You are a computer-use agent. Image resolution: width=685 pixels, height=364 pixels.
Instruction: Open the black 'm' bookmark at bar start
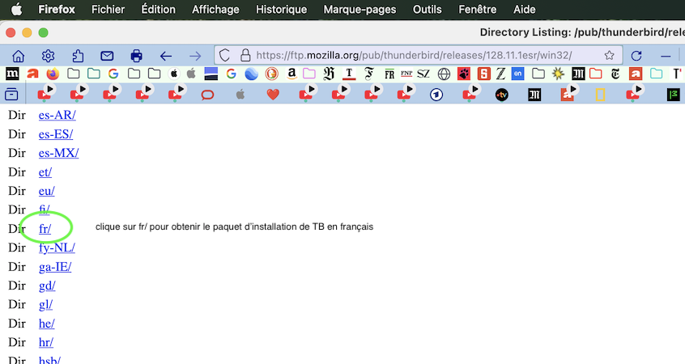(x=12, y=74)
